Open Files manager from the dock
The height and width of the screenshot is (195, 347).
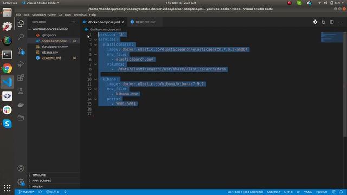point(7,12)
